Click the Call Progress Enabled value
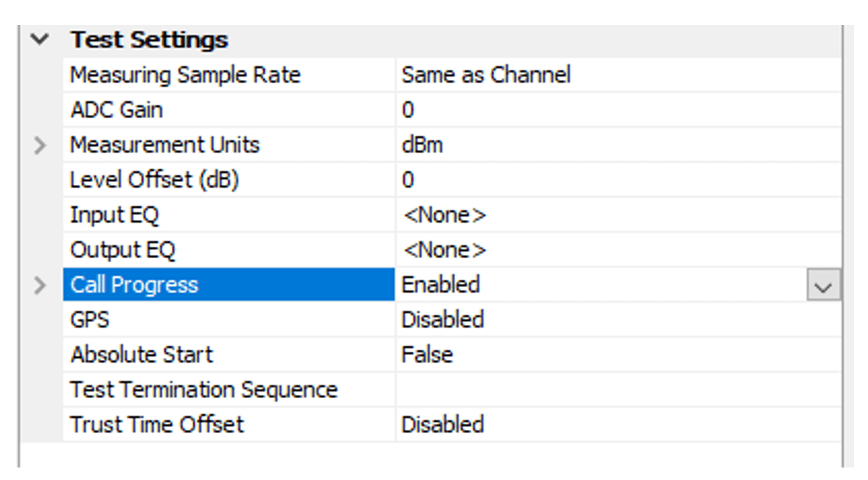The width and height of the screenshot is (868, 480). pos(441,285)
